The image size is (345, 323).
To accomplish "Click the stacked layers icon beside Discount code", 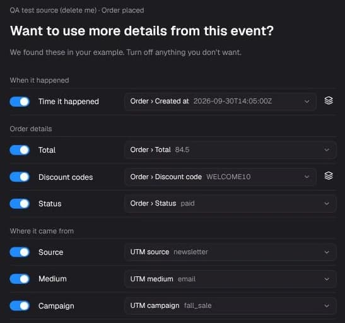I will click(329, 176).
